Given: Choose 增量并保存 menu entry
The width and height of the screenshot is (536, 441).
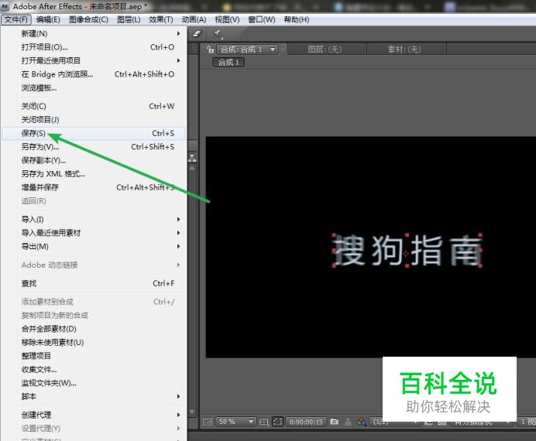Looking at the screenshot, I should [94, 187].
